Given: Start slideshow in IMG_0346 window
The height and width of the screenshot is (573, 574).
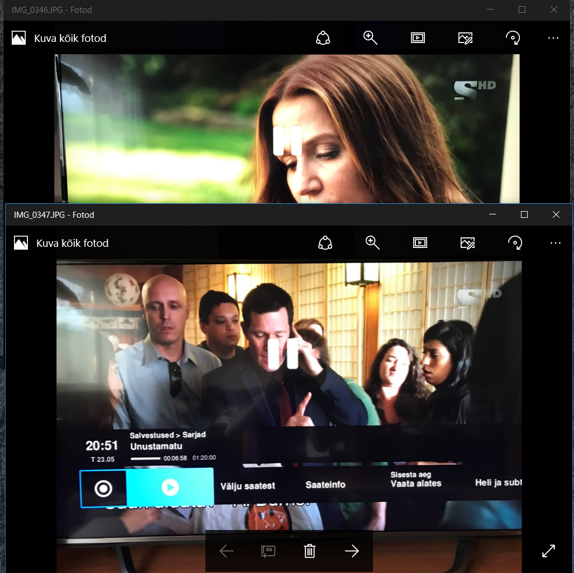Looking at the screenshot, I should click(x=418, y=38).
